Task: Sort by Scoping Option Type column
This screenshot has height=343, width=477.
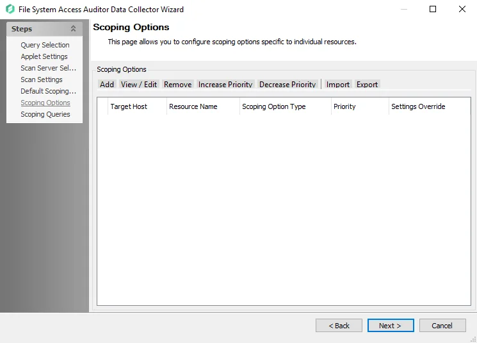Action: tap(286, 106)
